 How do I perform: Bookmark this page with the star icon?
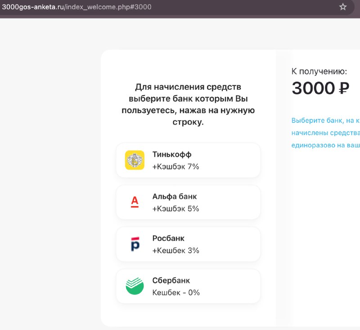pyautogui.click(x=343, y=7)
